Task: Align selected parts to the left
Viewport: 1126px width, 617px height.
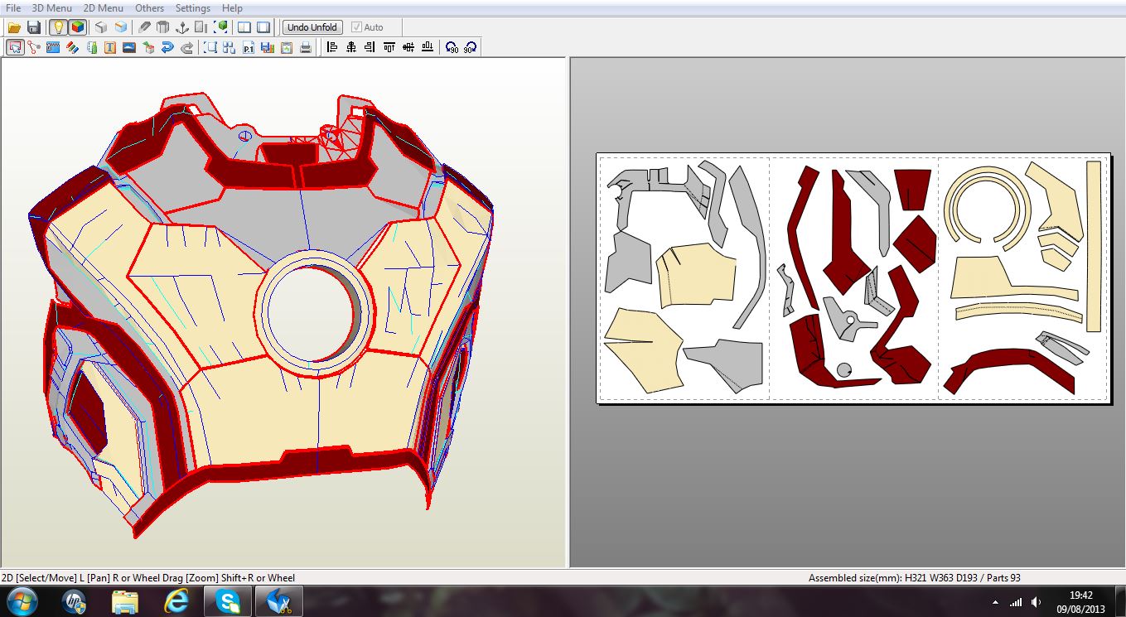Action: 332,47
